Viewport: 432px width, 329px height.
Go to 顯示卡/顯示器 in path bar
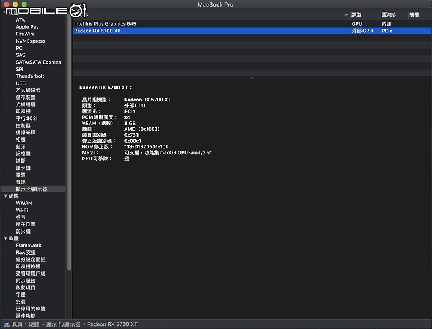(63, 324)
